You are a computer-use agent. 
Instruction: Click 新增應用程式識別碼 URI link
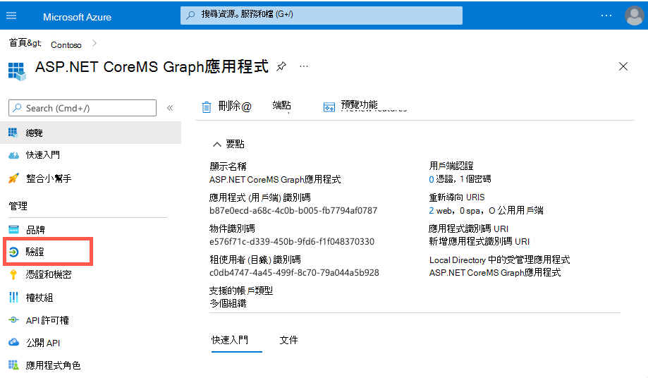click(x=479, y=241)
